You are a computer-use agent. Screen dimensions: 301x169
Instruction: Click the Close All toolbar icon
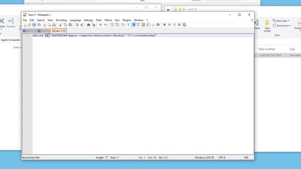(x=49, y=25)
